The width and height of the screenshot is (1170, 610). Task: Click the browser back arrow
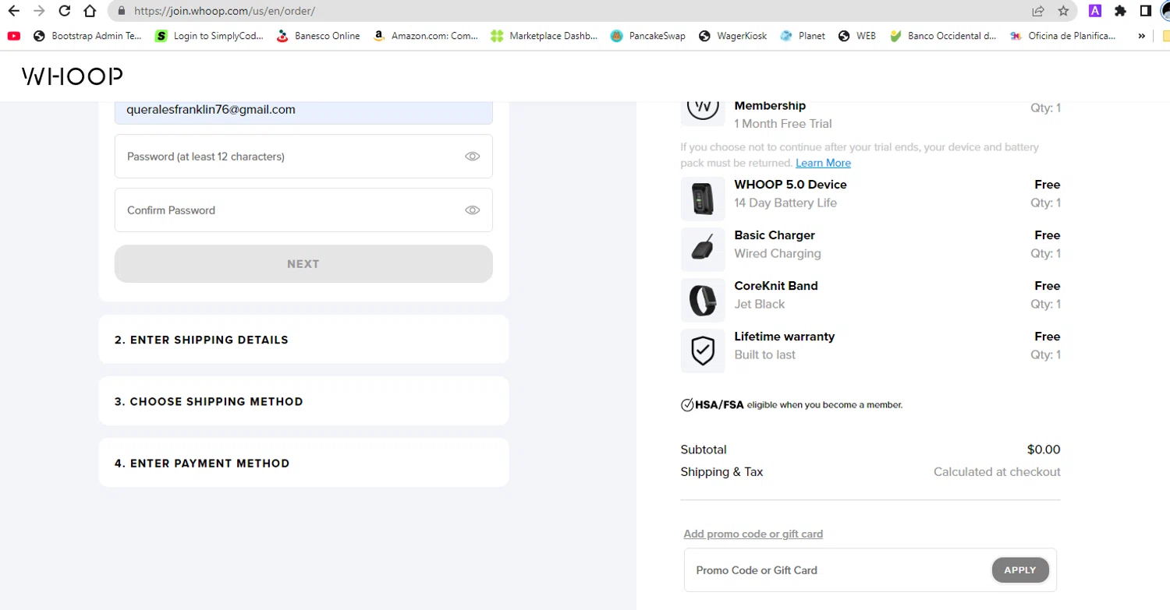click(13, 11)
